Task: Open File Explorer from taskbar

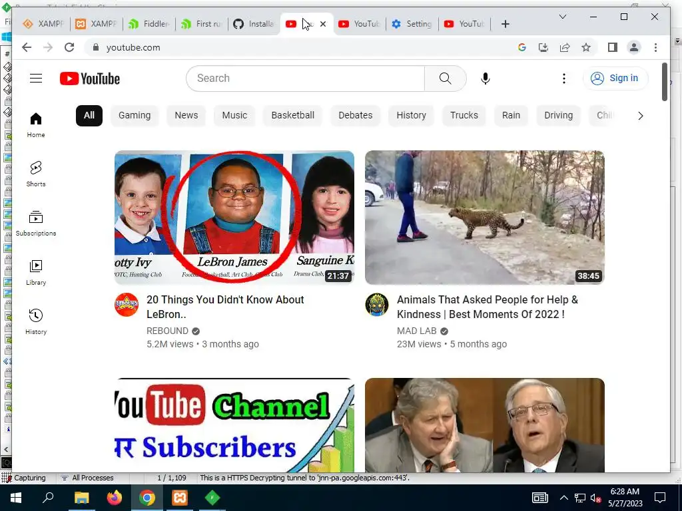Action: (x=81, y=498)
